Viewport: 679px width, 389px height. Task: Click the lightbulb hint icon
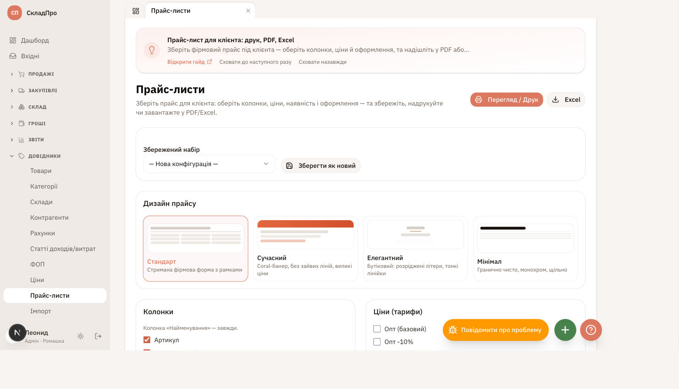coord(152,50)
